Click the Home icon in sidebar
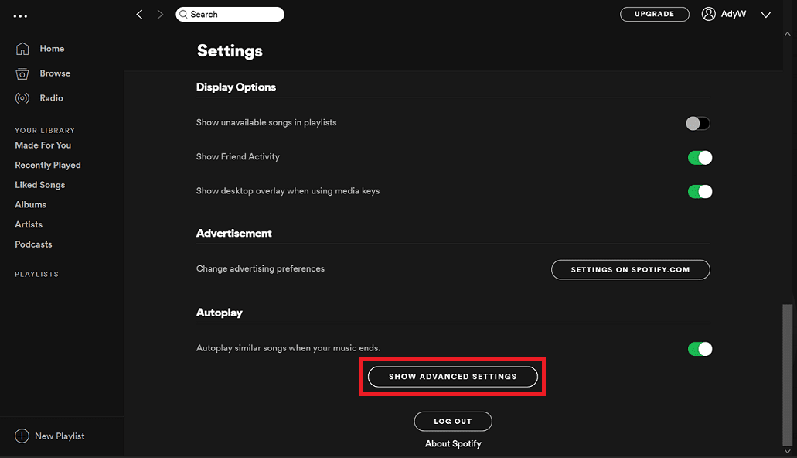 click(x=22, y=49)
